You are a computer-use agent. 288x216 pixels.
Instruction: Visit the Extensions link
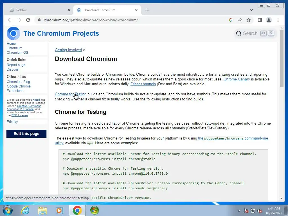click(x=15, y=91)
